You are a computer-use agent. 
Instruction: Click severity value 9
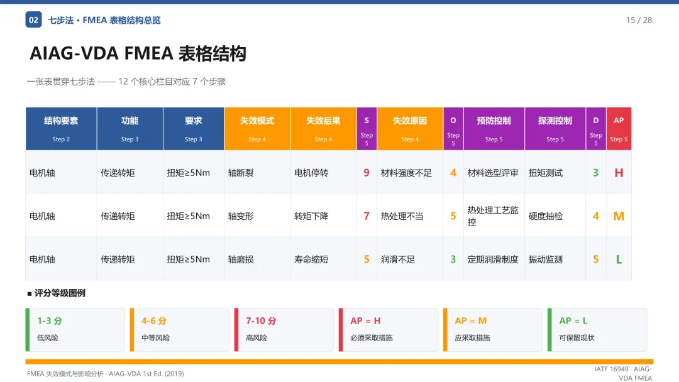click(x=367, y=173)
